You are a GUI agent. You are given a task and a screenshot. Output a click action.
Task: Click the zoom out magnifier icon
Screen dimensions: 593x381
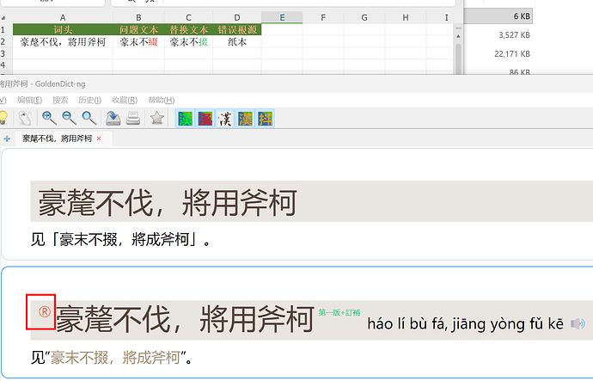coord(70,118)
